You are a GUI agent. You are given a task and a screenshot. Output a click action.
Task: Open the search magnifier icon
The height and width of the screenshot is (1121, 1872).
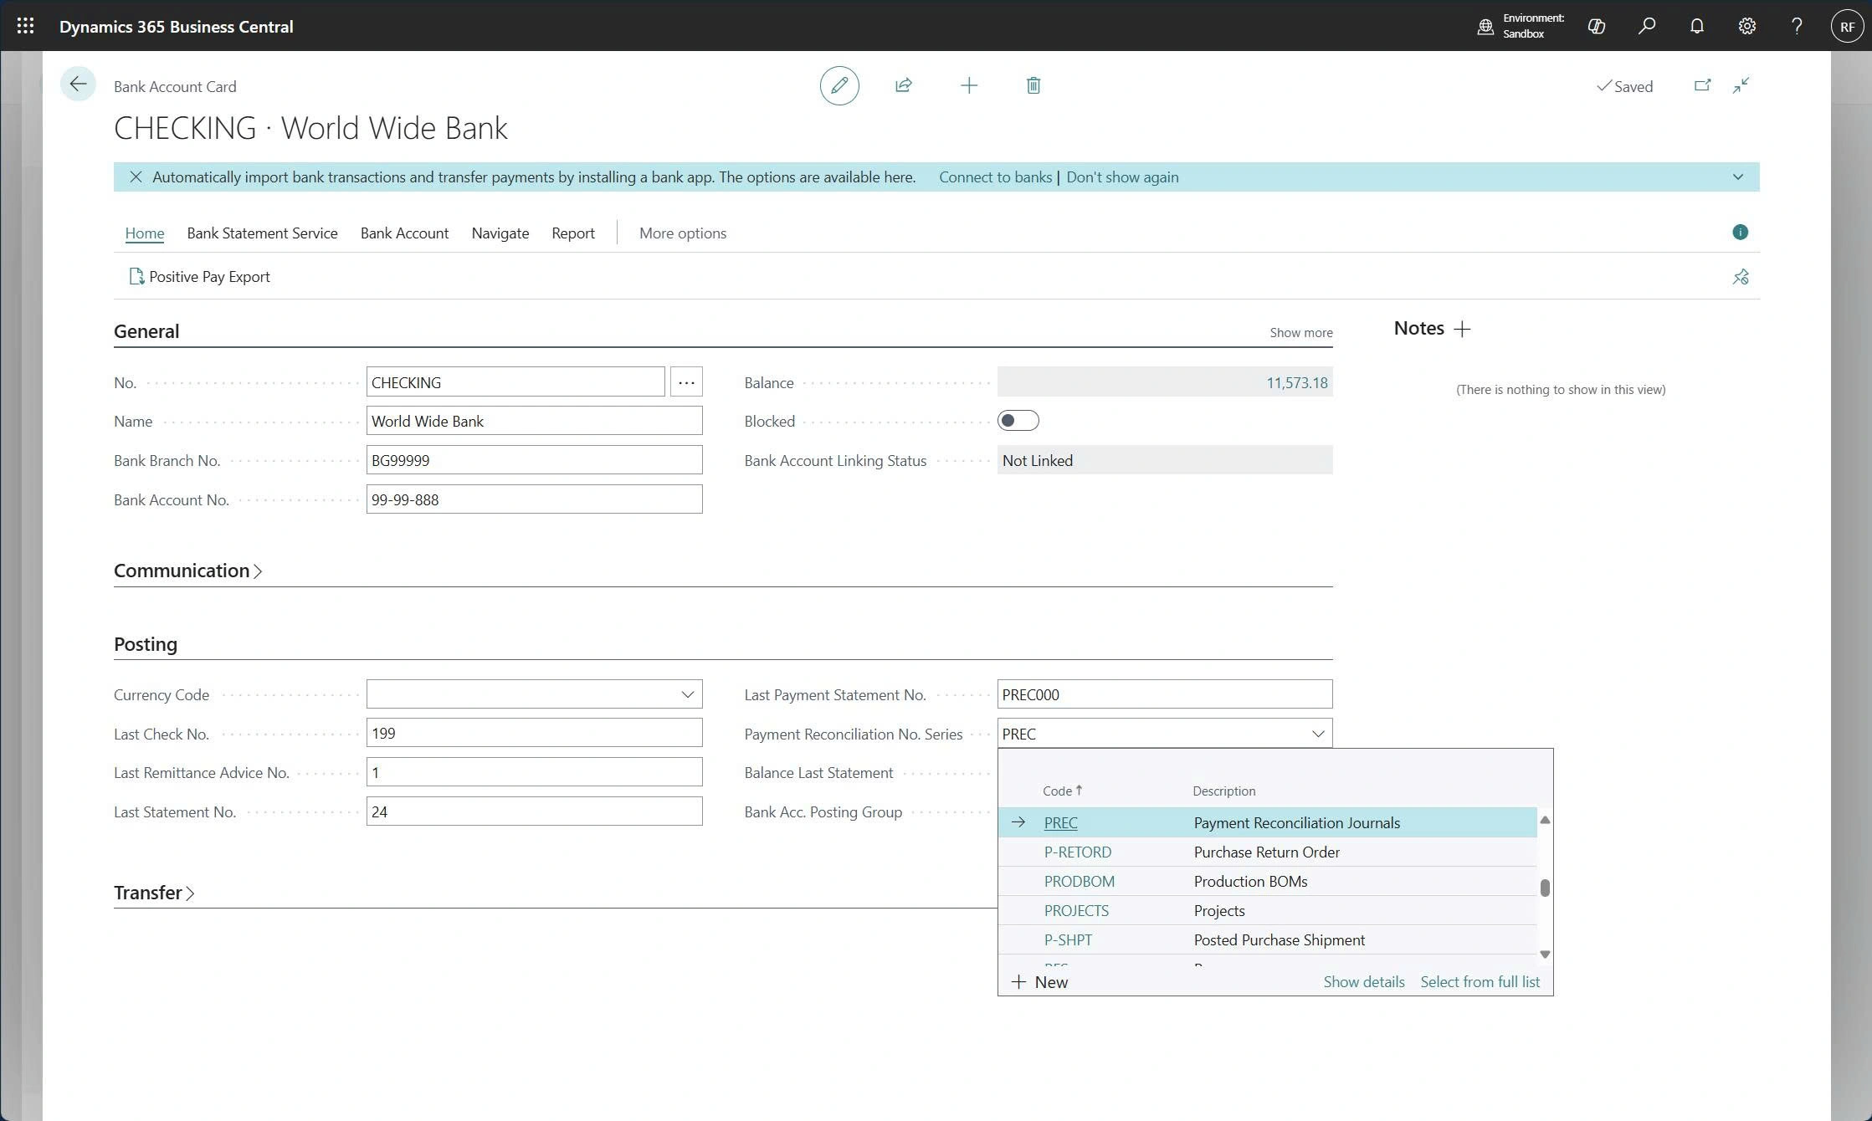click(x=1646, y=26)
